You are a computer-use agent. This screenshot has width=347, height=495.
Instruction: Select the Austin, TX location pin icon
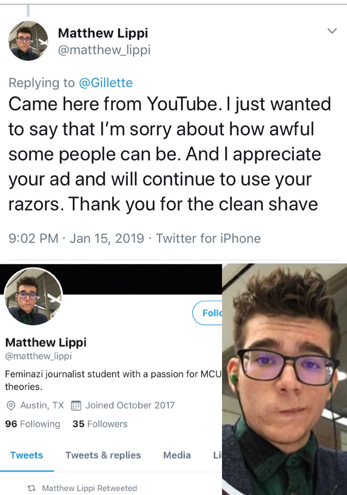click(11, 406)
